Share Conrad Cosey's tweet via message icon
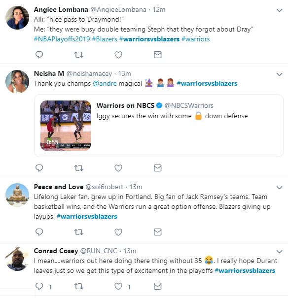The width and height of the screenshot is (288, 298). click(157, 286)
